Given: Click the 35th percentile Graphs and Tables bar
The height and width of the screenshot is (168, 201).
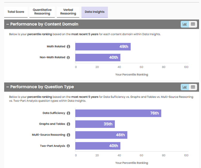Looking at the screenshot, I should [x=95, y=124].
